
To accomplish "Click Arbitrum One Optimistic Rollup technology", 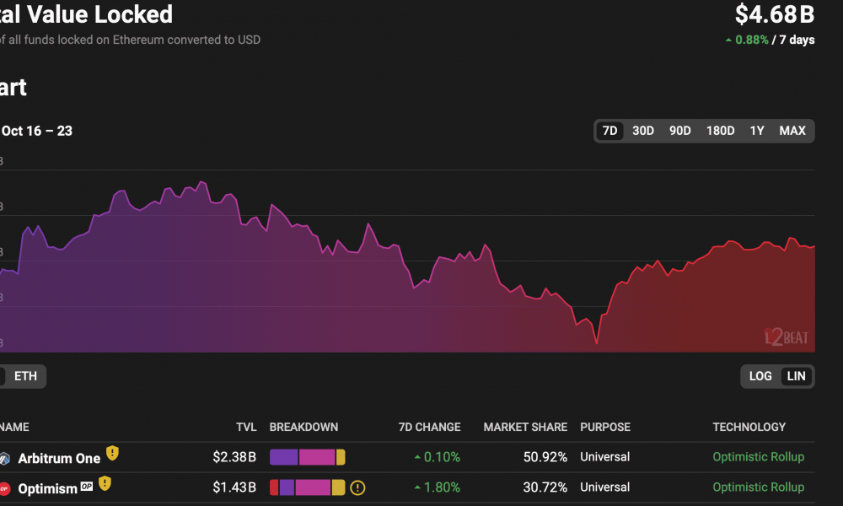I will coord(758,457).
